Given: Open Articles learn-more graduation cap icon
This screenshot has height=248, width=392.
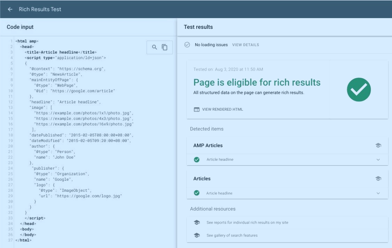Looking at the screenshot, I should coord(378,178).
